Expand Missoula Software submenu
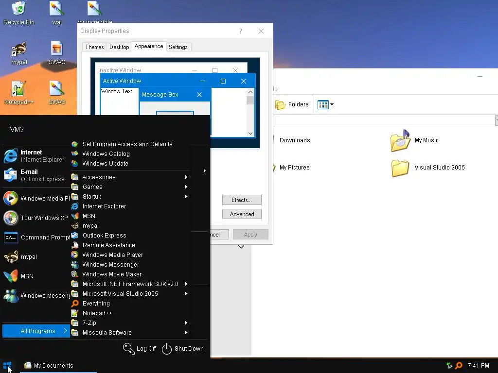Image resolution: width=498 pixels, height=373 pixels. click(x=130, y=333)
